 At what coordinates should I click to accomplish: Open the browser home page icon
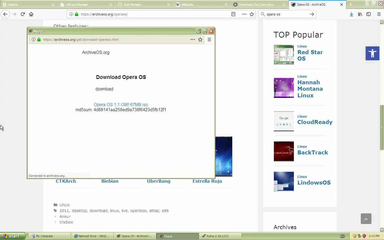tap(31, 14)
